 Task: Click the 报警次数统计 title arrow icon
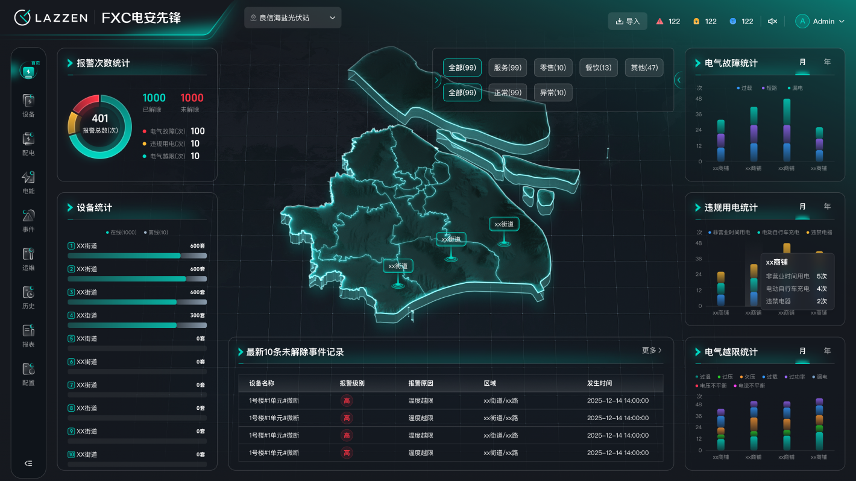pos(70,63)
